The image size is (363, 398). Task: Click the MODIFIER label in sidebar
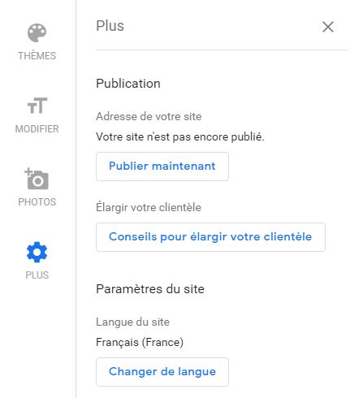(37, 129)
